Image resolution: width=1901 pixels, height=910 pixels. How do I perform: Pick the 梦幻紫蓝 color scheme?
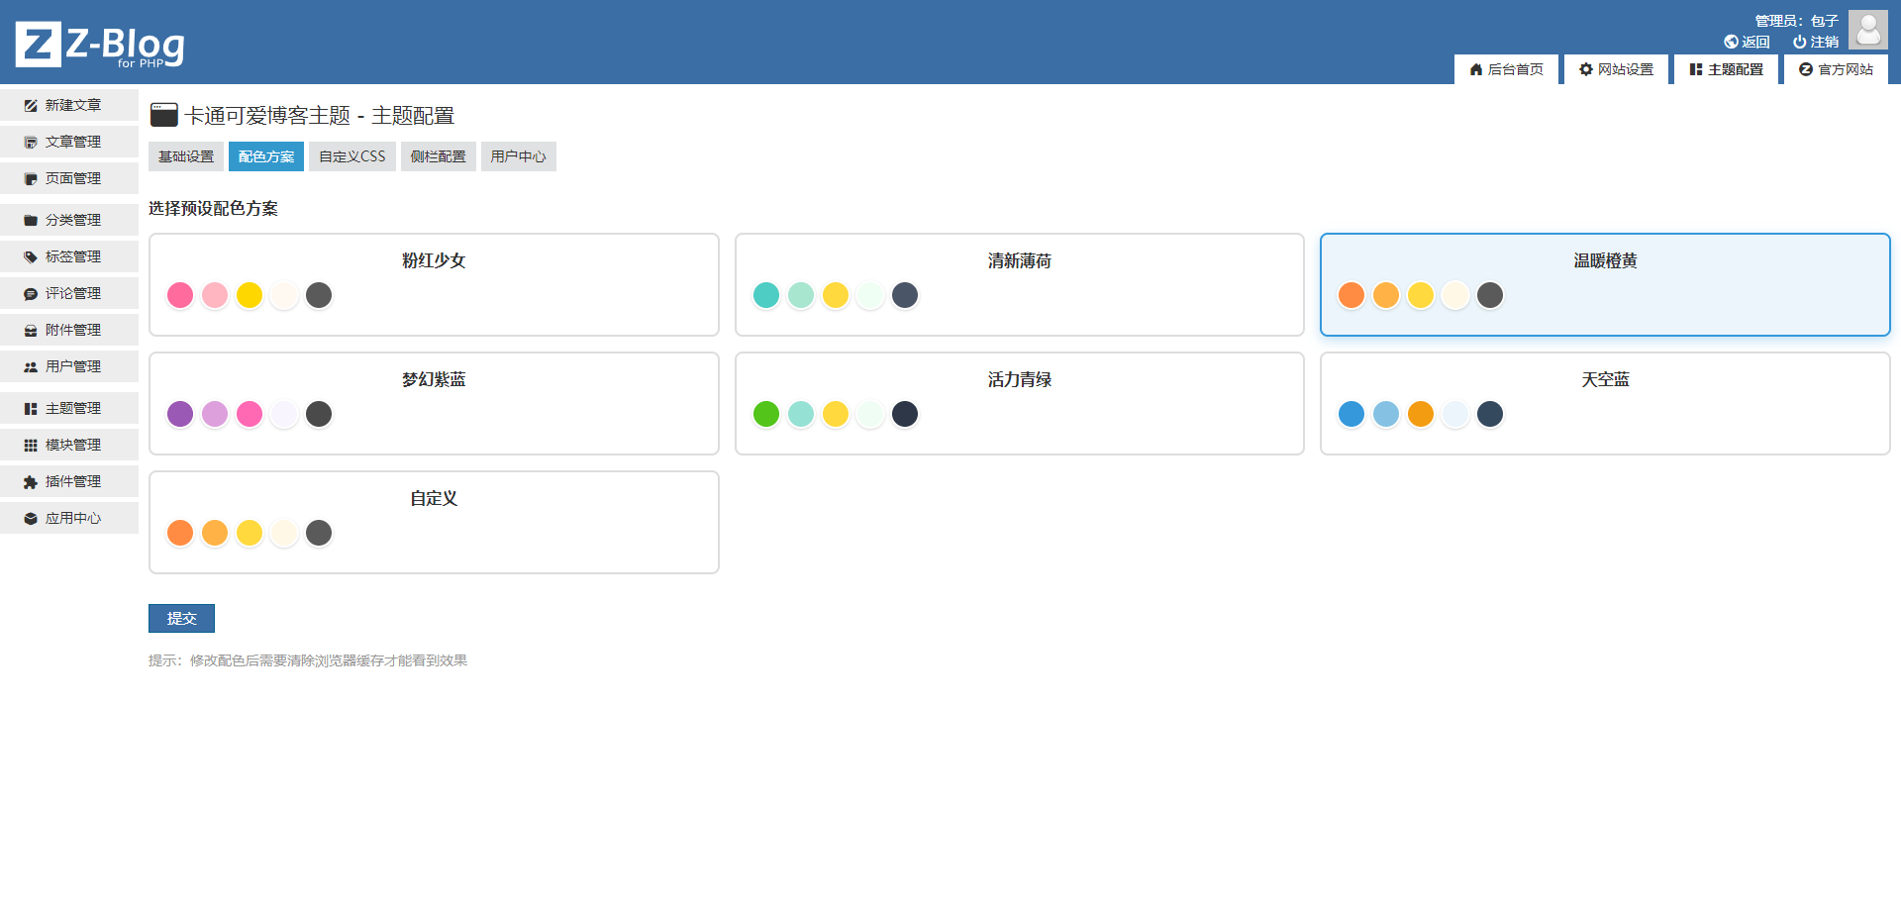tap(434, 403)
